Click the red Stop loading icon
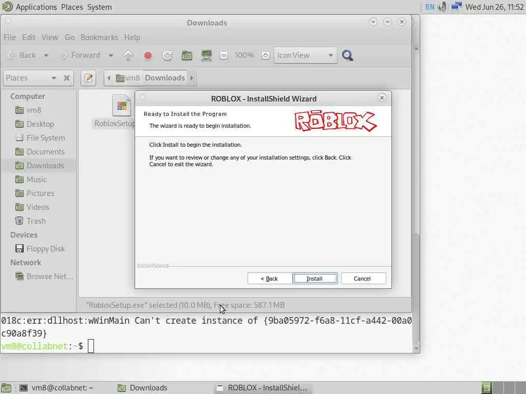Image resolution: width=526 pixels, height=394 pixels. click(148, 55)
